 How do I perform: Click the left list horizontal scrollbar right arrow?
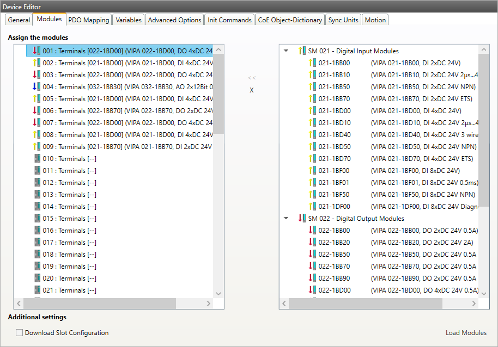[x=208, y=303]
